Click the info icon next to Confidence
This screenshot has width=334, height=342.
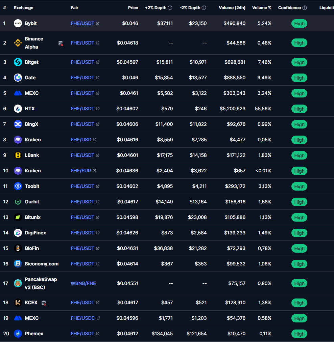click(305, 8)
